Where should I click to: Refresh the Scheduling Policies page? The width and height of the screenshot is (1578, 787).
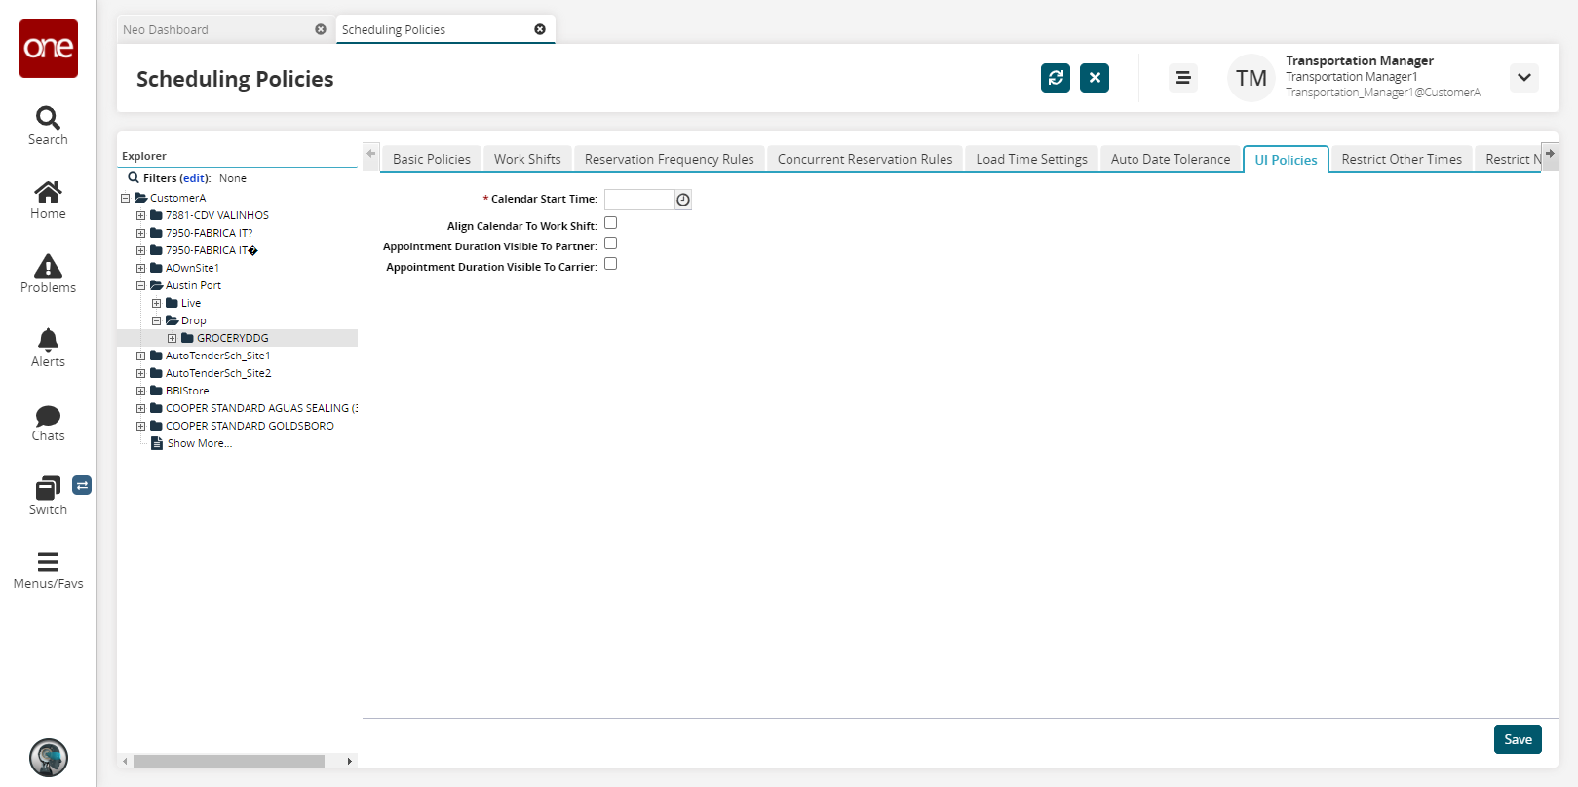tap(1056, 78)
